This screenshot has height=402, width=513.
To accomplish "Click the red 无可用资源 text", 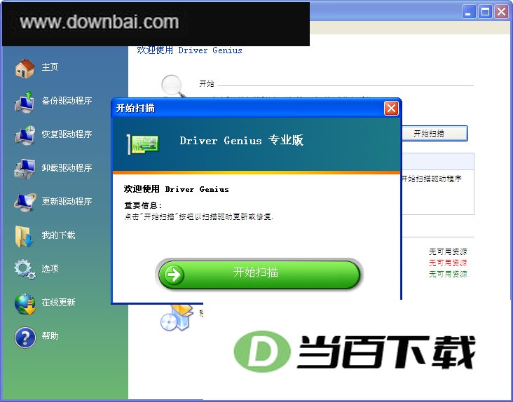I will [448, 263].
